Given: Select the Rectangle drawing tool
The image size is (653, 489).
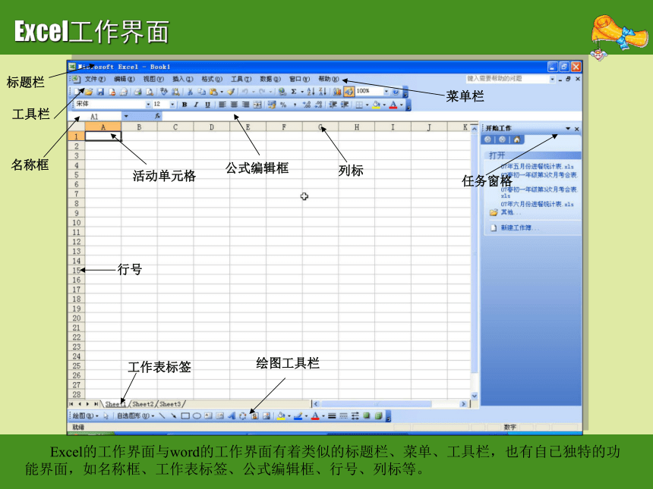Looking at the screenshot, I should pos(185,415).
